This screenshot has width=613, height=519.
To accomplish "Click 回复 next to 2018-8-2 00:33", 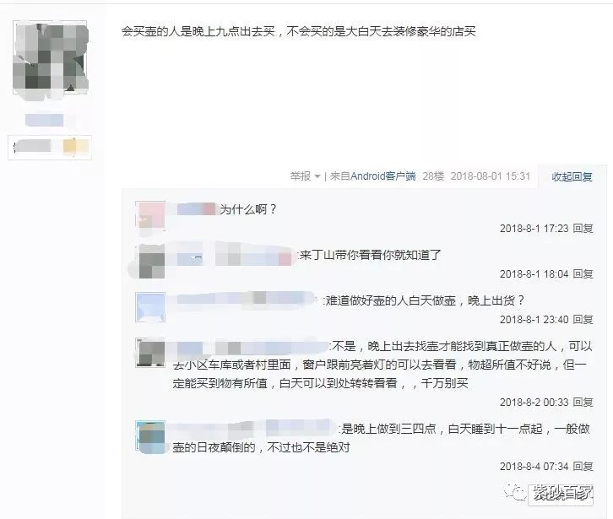I will point(583,403).
